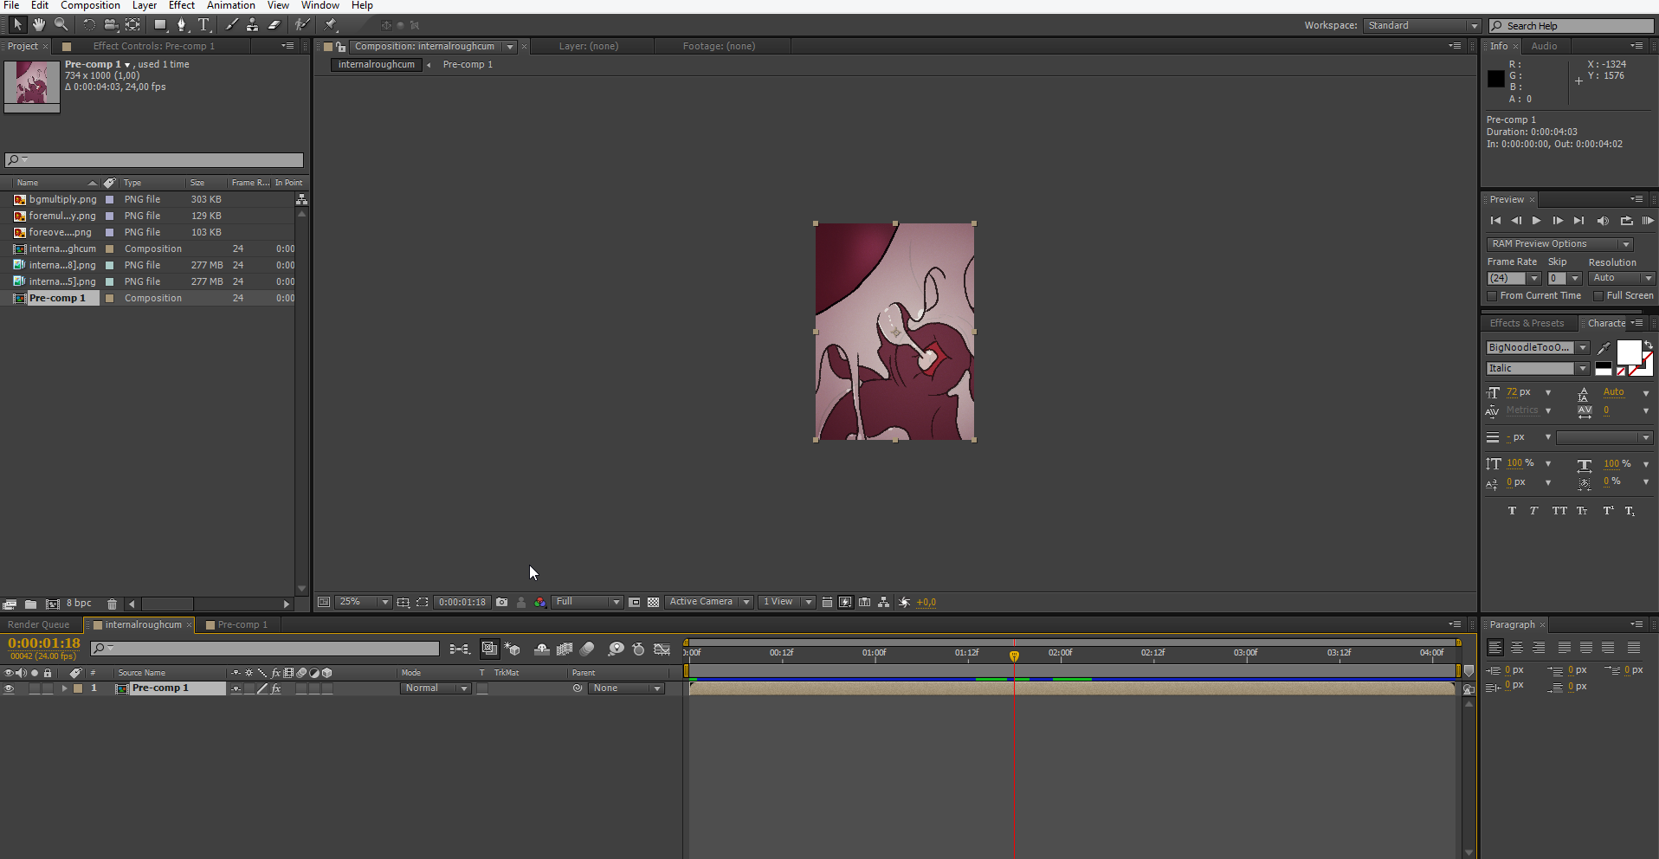The width and height of the screenshot is (1659, 859).
Task: Hide the Pre-comp 1 layer eye toggle
Action: (x=10, y=688)
